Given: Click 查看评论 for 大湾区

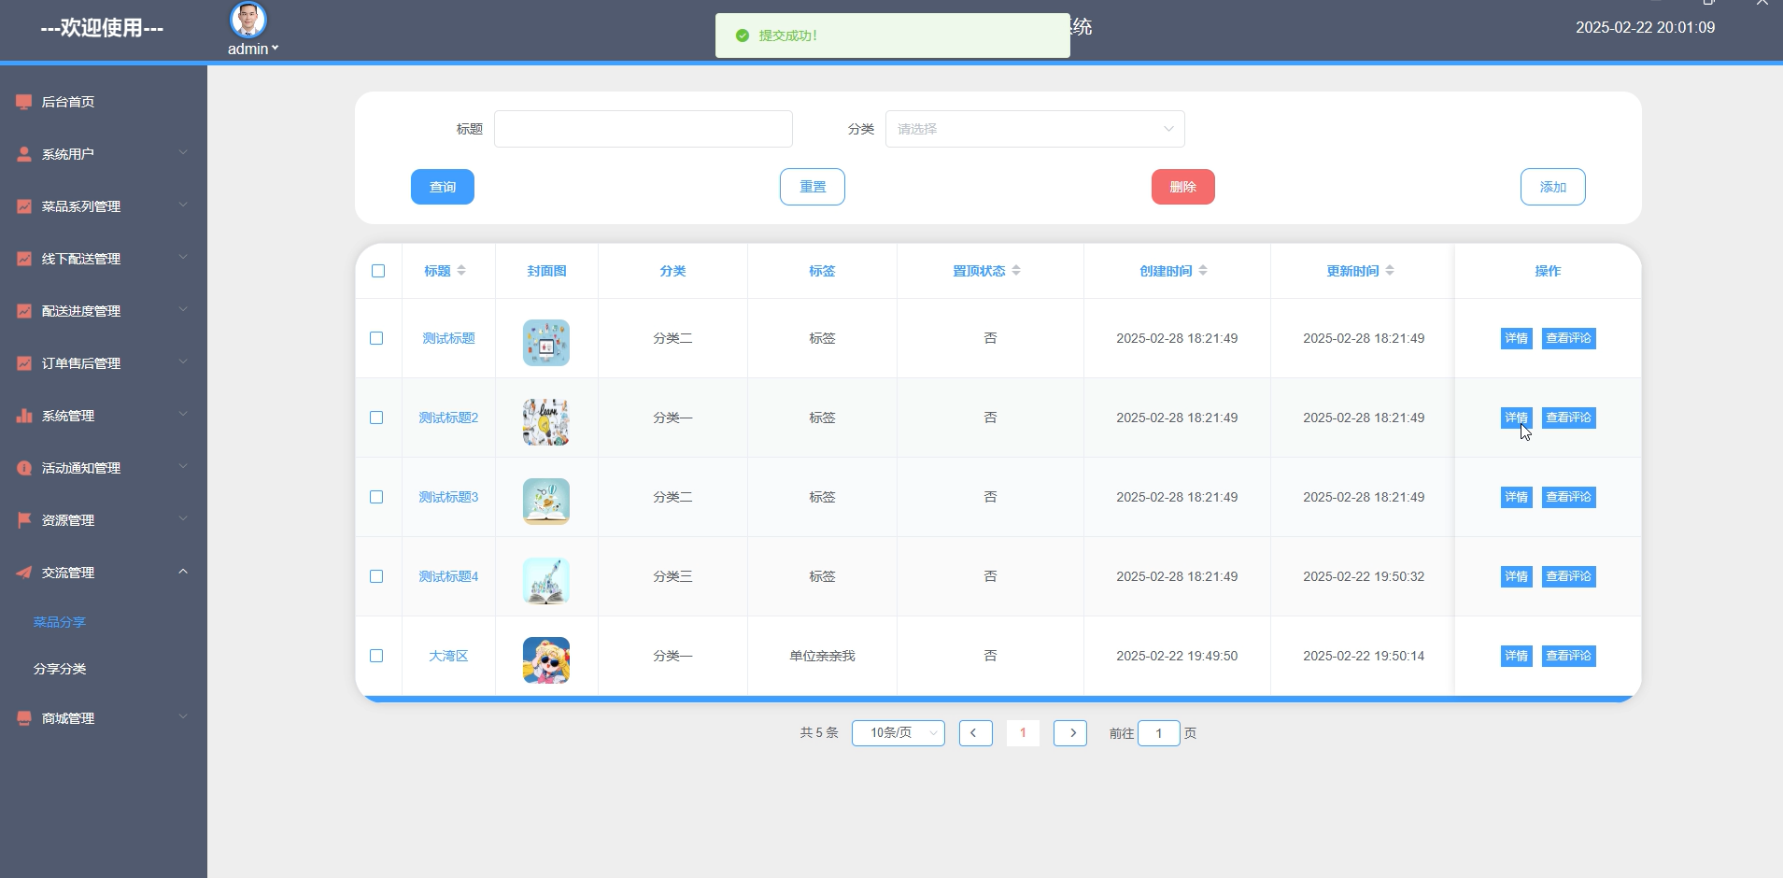Looking at the screenshot, I should [x=1569, y=656].
